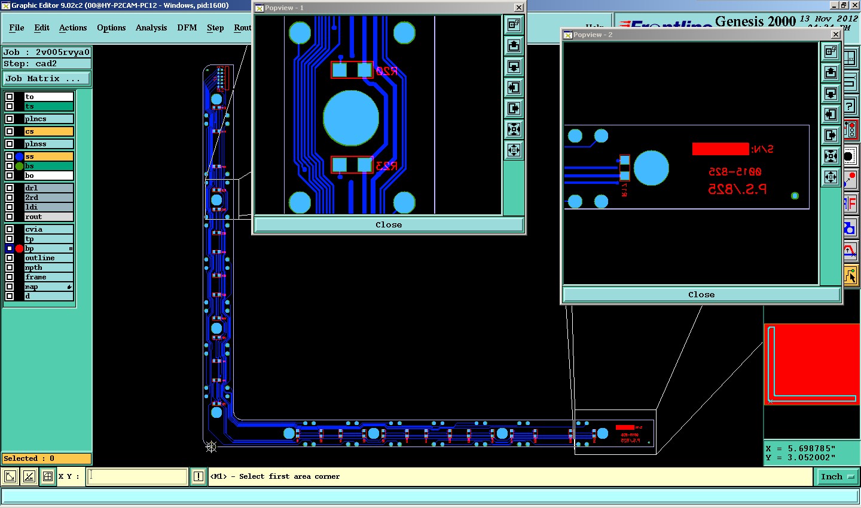Image resolution: width=861 pixels, height=508 pixels.
Task: Open the Actions menu
Action: click(x=73, y=27)
